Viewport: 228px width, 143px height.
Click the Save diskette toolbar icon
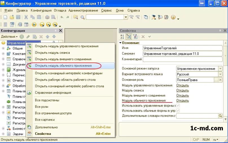pyautogui.click(x=18, y=17)
